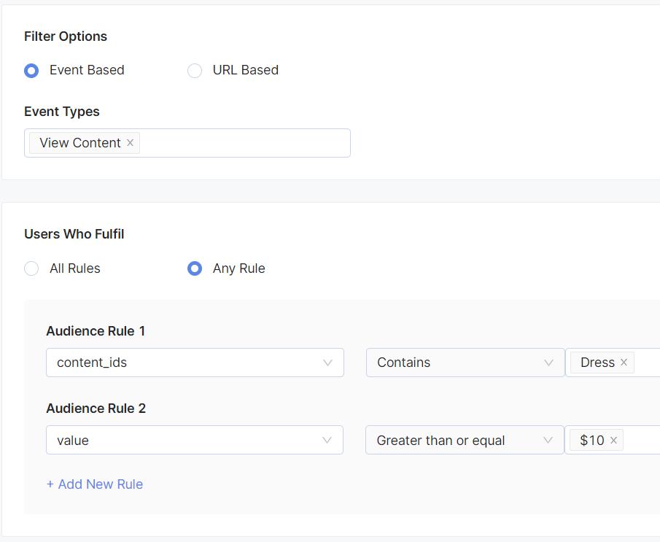Click the Audience Rule 2 label
The height and width of the screenshot is (542, 660).
click(x=96, y=409)
